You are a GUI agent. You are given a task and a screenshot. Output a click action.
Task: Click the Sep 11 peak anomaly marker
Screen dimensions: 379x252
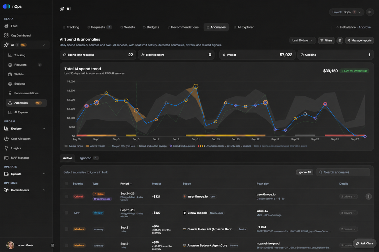click(196, 86)
